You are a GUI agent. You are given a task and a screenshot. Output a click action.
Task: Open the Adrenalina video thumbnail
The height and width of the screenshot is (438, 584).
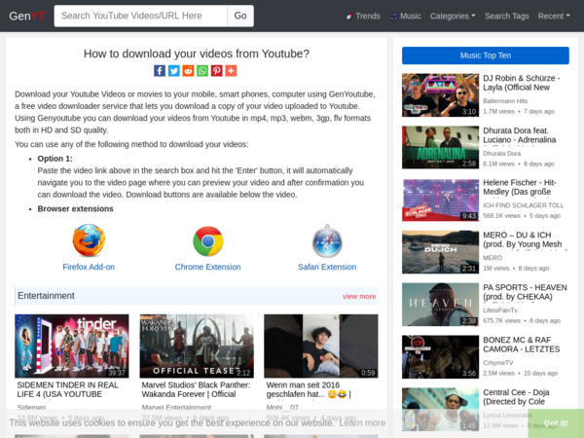[440, 148]
